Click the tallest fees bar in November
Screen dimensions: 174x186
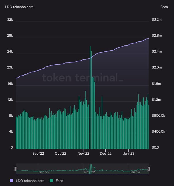[90, 98]
